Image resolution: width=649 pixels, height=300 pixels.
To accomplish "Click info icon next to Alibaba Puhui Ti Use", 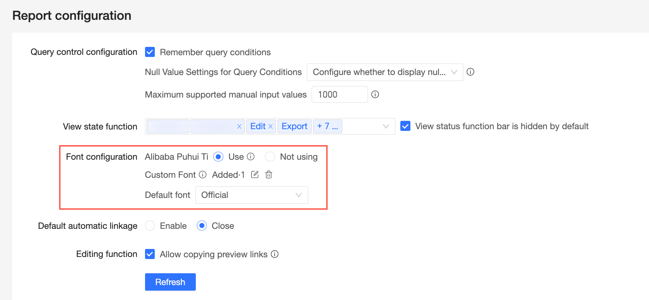I will click(x=251, y=157).
